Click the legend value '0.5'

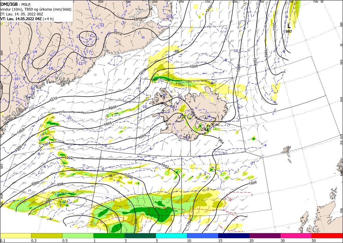pyautogui.click(x=65, y=241)
